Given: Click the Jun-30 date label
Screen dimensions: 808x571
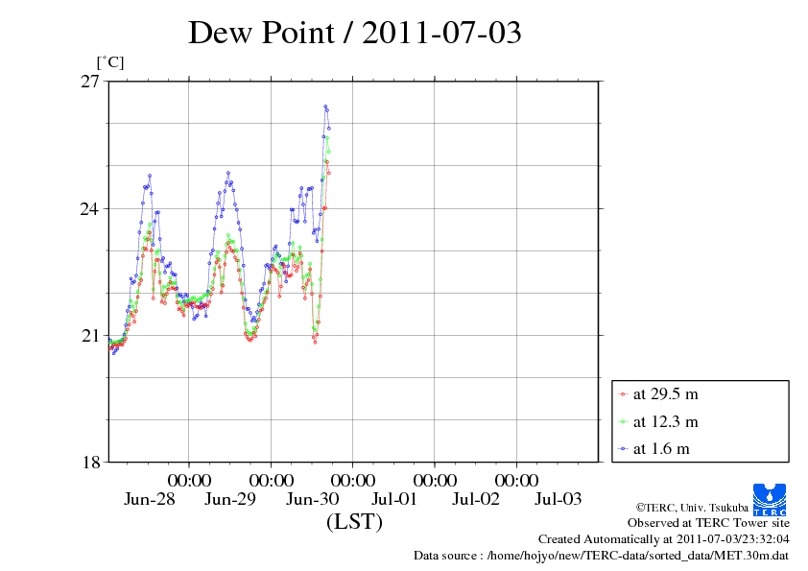Looking at the screenshot, I should point(313,499).
